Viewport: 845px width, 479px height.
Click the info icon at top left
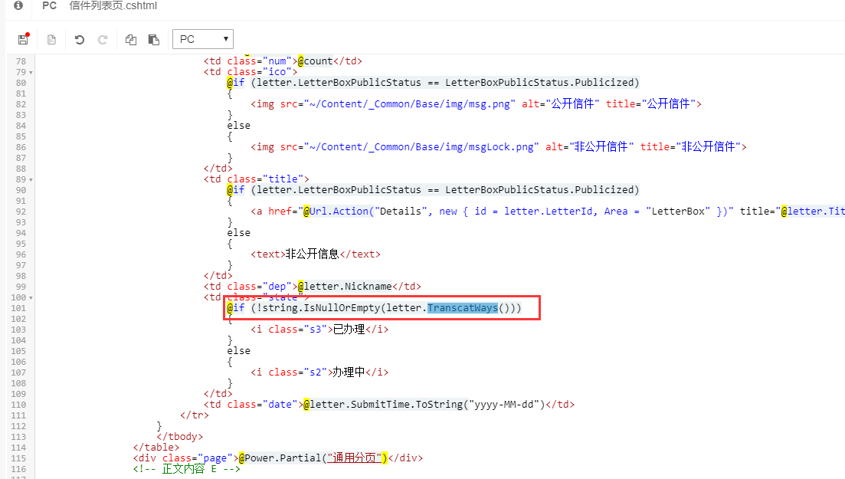coord(18,6)
